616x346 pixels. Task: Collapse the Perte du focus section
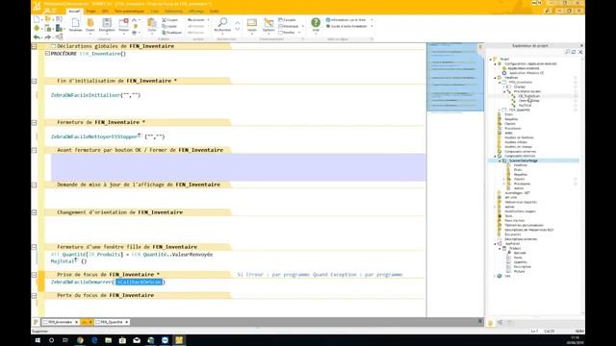(x=35, y=296)
